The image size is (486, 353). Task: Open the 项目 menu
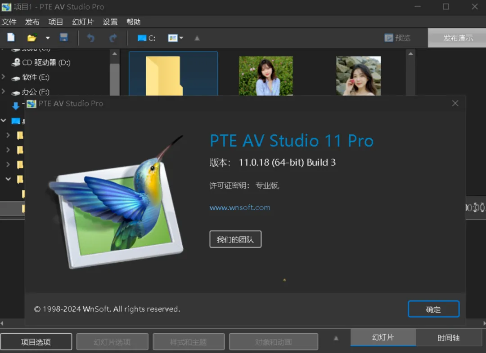pyautogui.click(x=56, y=22)
